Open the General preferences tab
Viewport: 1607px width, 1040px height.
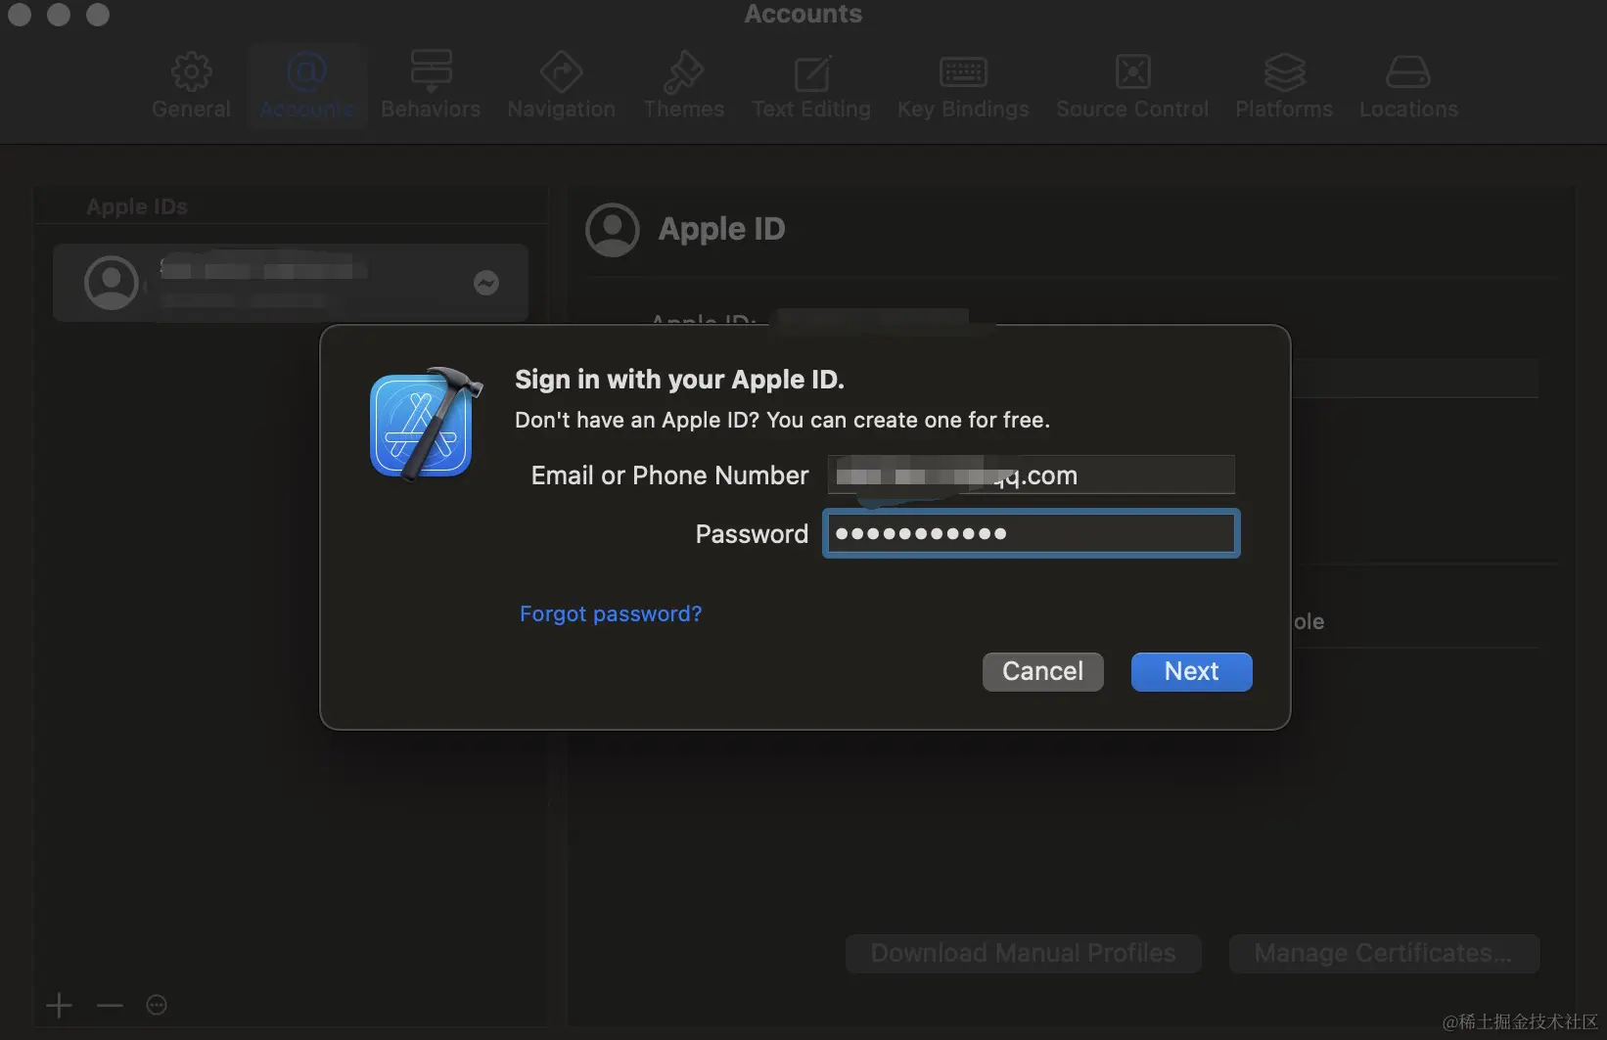coord(191,86)
